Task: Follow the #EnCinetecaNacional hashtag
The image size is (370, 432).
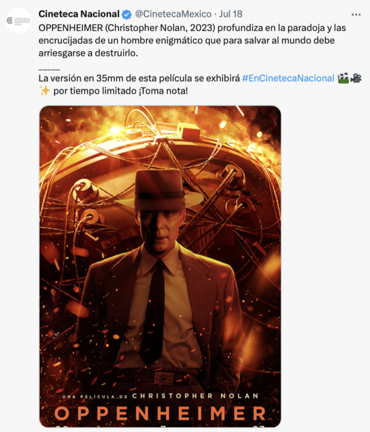Action: (x=288, y=79)
